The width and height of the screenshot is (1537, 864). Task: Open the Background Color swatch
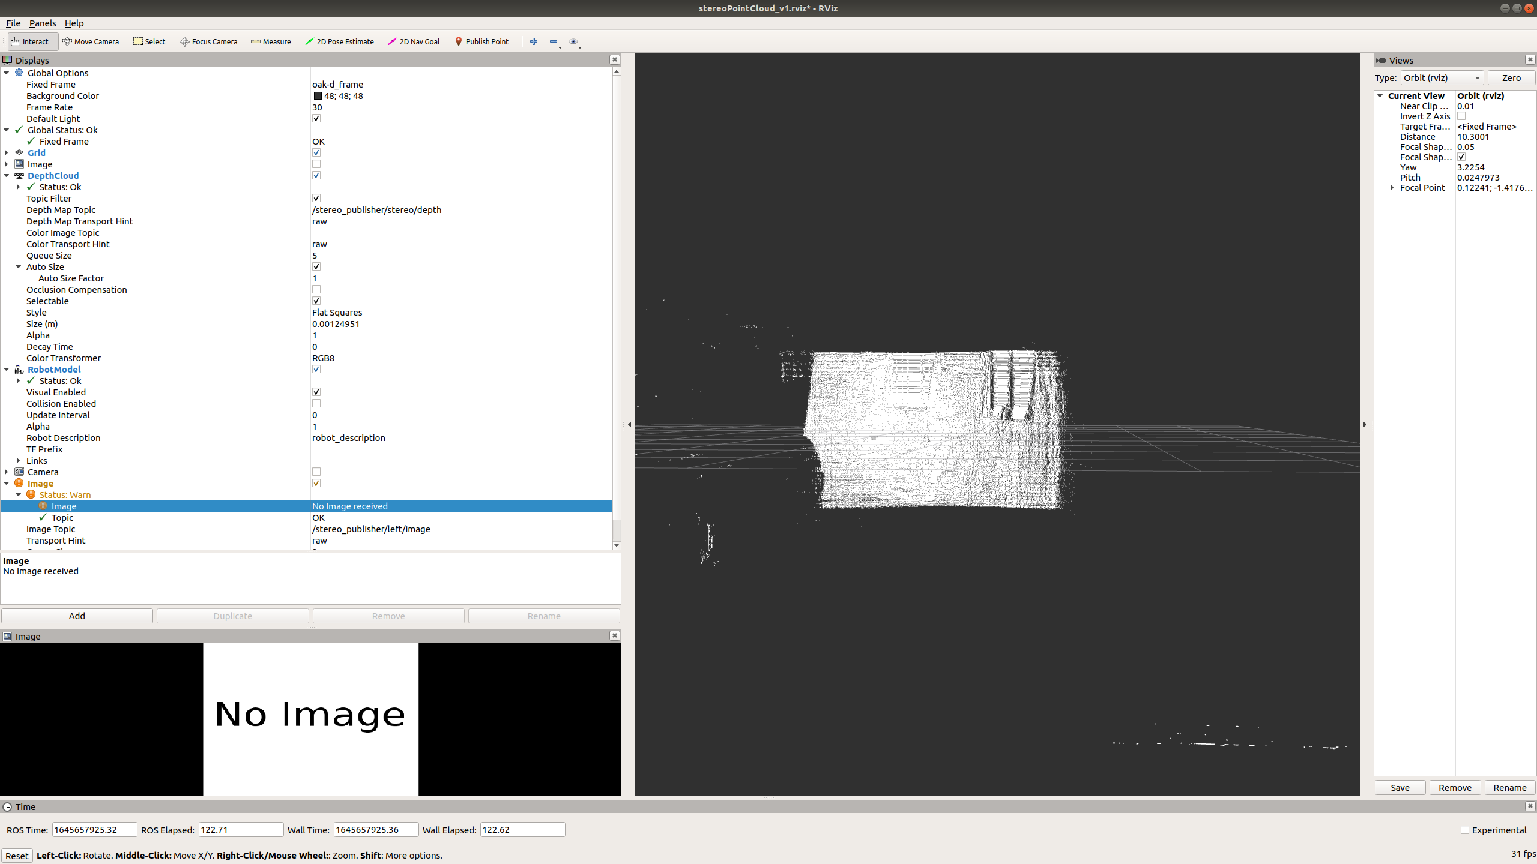(x=318, y=95)
